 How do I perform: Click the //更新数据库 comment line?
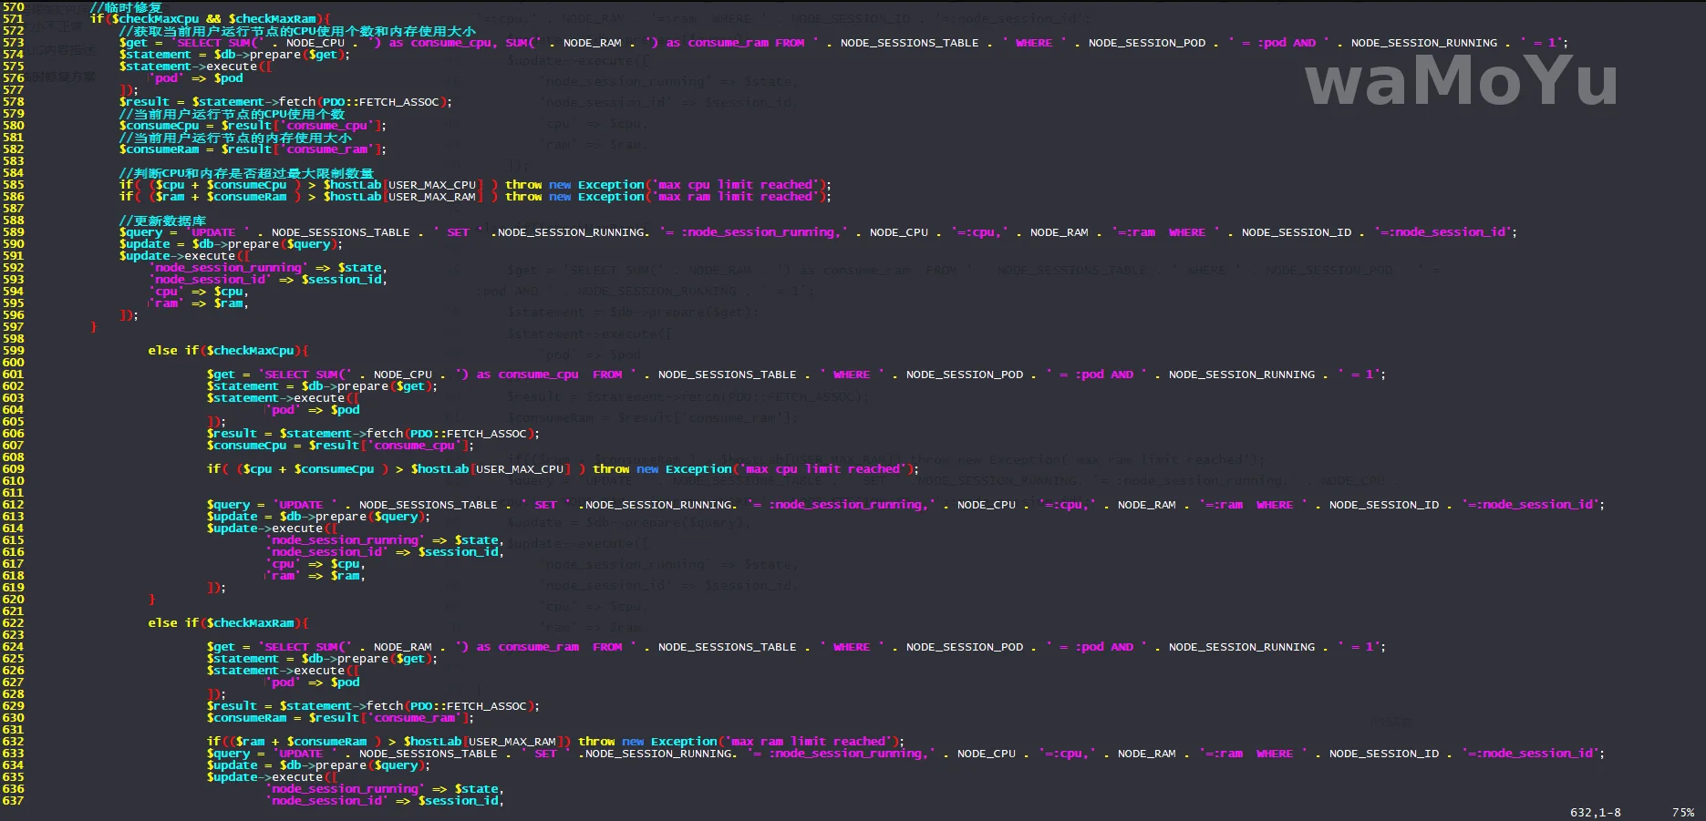[162, 221]
